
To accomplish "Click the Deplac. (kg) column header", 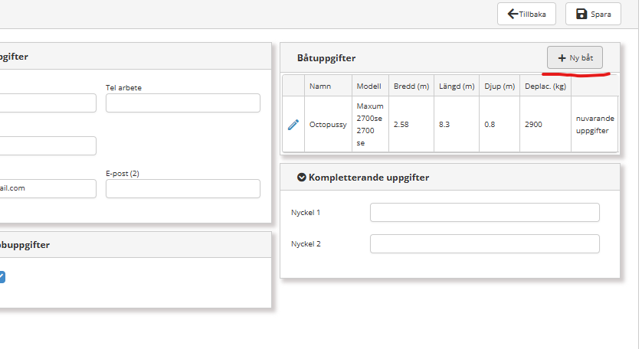I will coord(545,86).
